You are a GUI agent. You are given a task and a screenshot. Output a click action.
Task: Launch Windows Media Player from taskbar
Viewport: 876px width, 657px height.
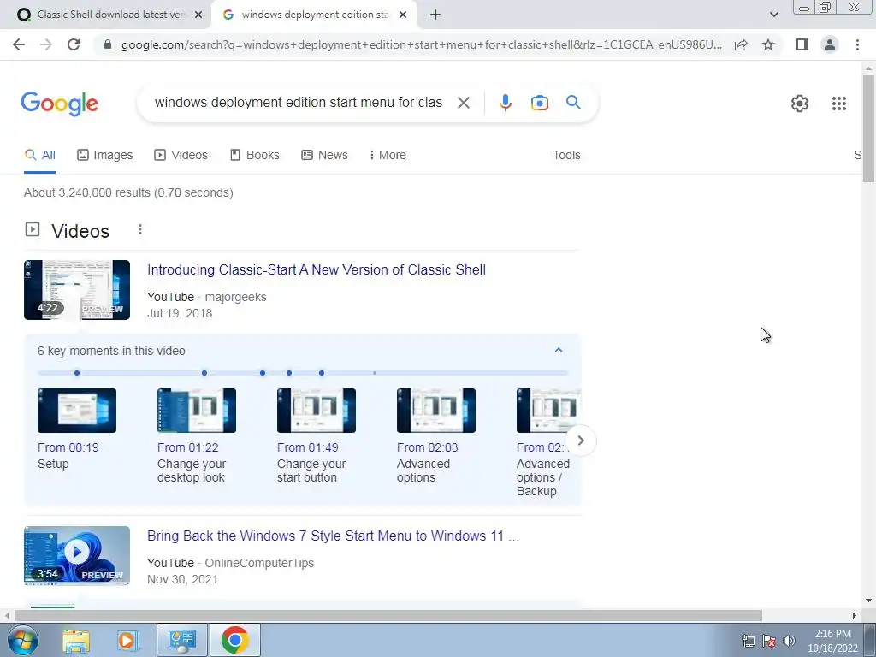[x=127, y=640]
